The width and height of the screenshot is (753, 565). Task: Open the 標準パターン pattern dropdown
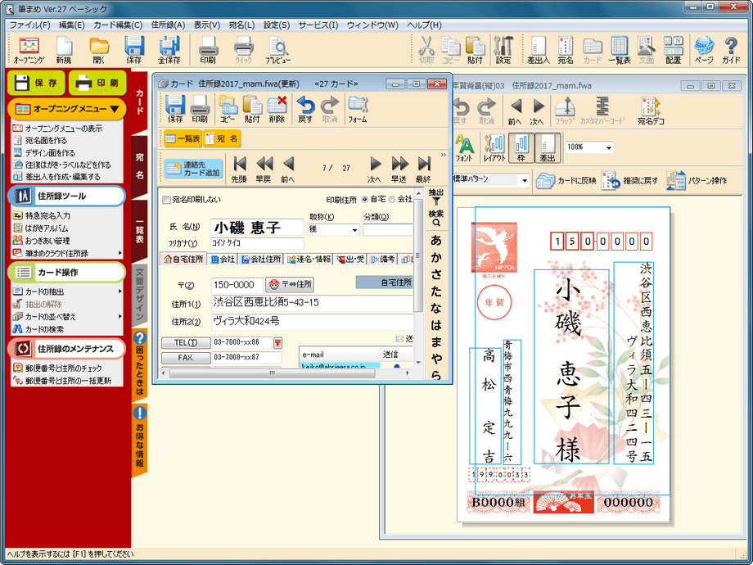525,181
